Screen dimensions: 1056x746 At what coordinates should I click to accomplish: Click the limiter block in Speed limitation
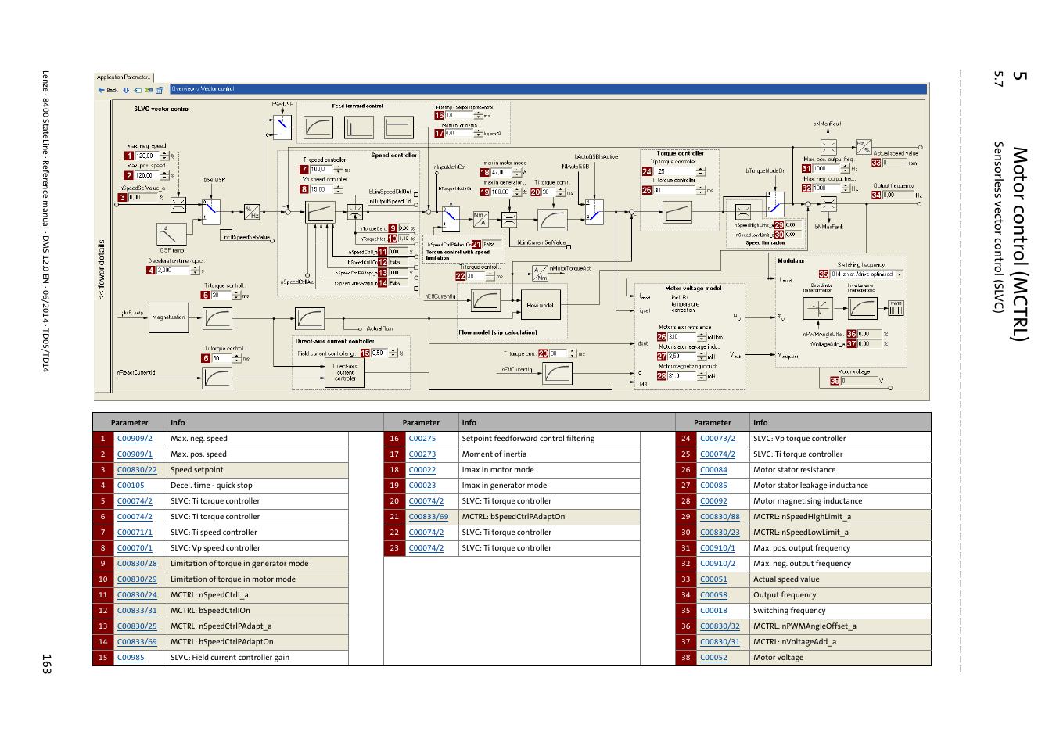(743, 211)
